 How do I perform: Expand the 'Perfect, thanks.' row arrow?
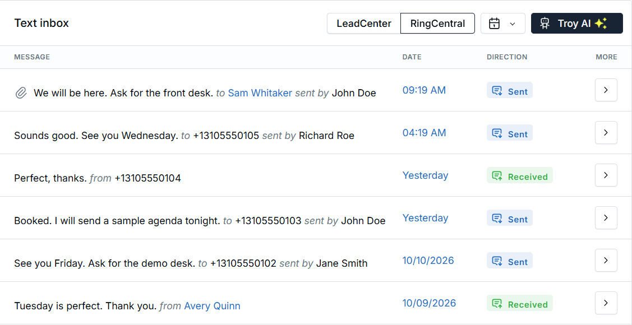click(606, 175)
